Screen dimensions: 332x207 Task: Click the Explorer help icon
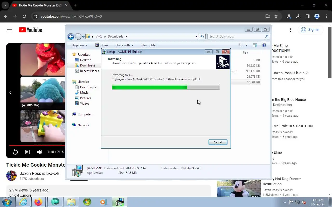264,45
